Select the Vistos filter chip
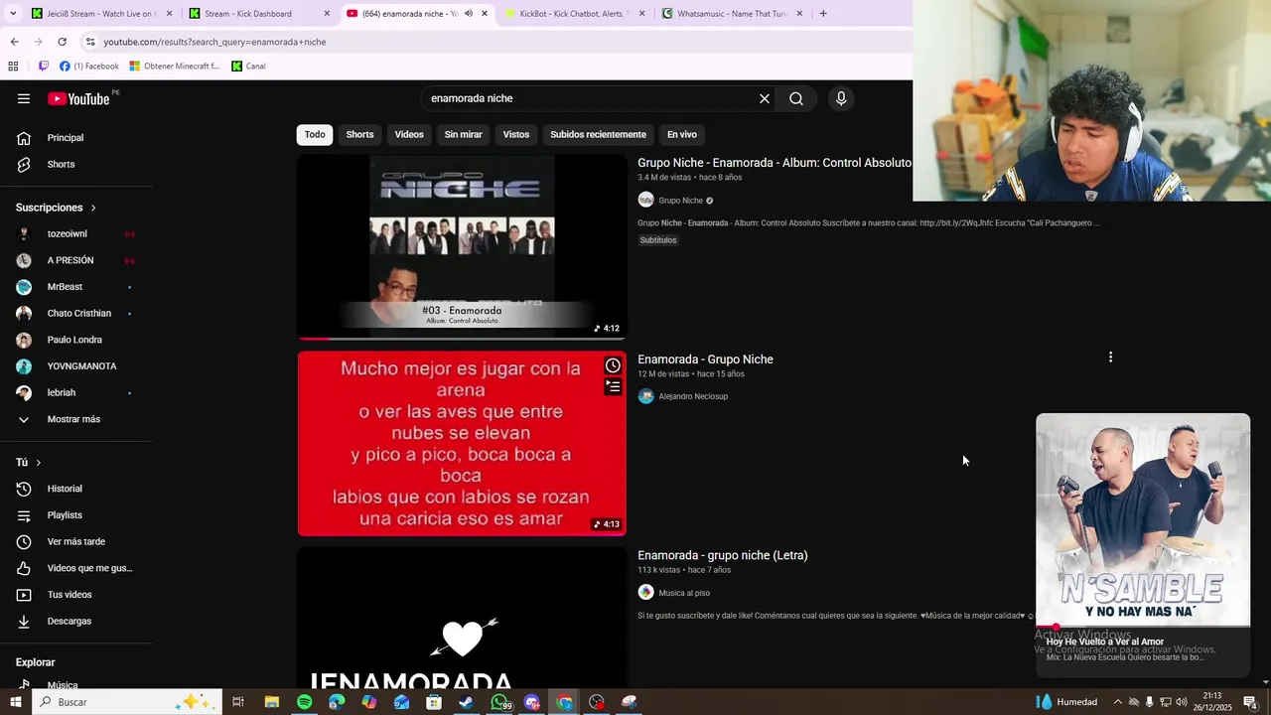Image resolution: width=1271 pixels, height=715 pixels. pyautogui.click(x=516, y=134)
